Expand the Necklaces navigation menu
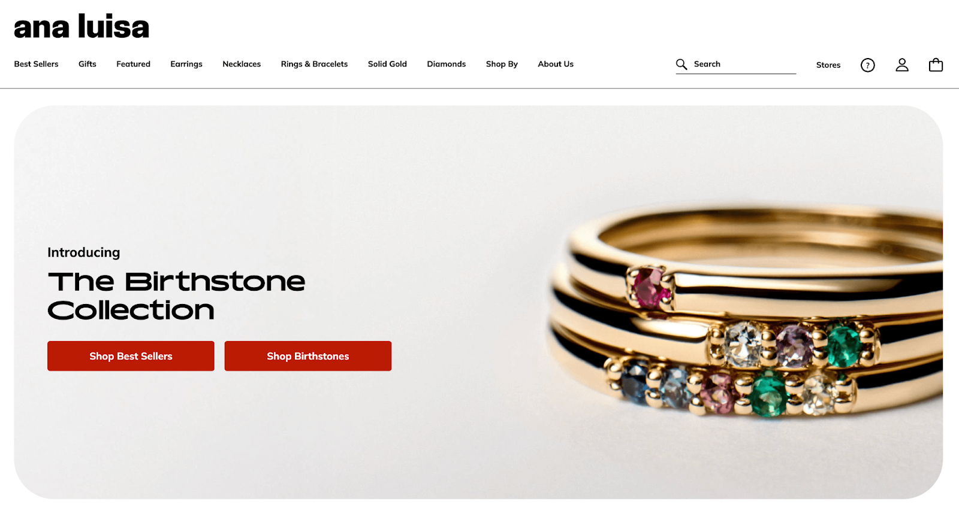This screenshot has width=959, height=505. click(242, 64)
